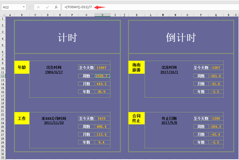Screen dimensions: 239x160
Task: Open the Insert Function fx button
Action: [56, 7]
